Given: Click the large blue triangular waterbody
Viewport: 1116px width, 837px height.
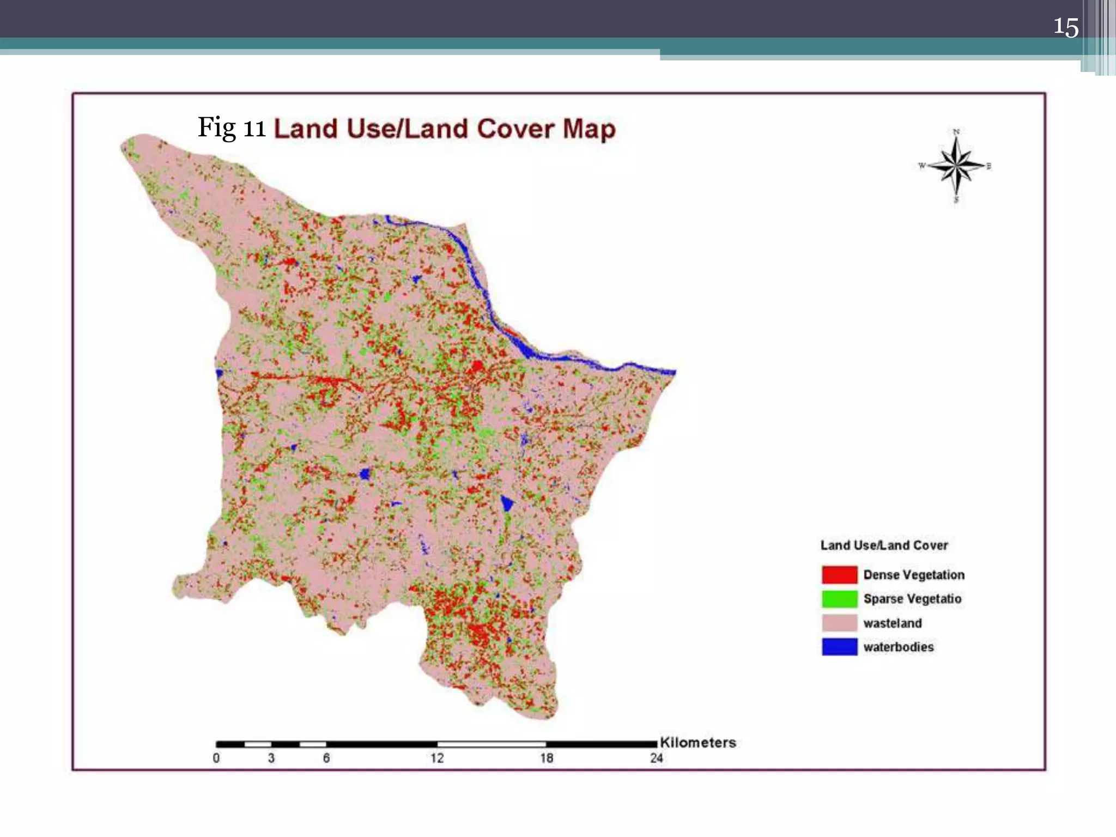Looking at the screenshot, I should (507, 503).
